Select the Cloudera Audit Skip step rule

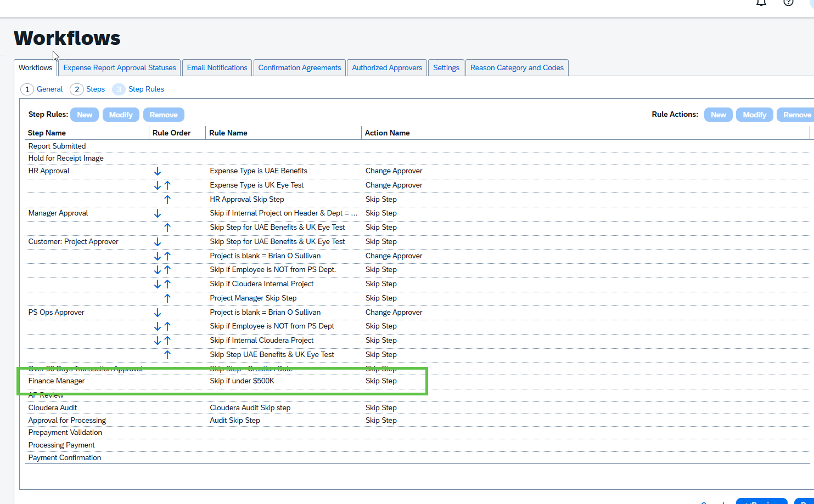tap(250, 407)
